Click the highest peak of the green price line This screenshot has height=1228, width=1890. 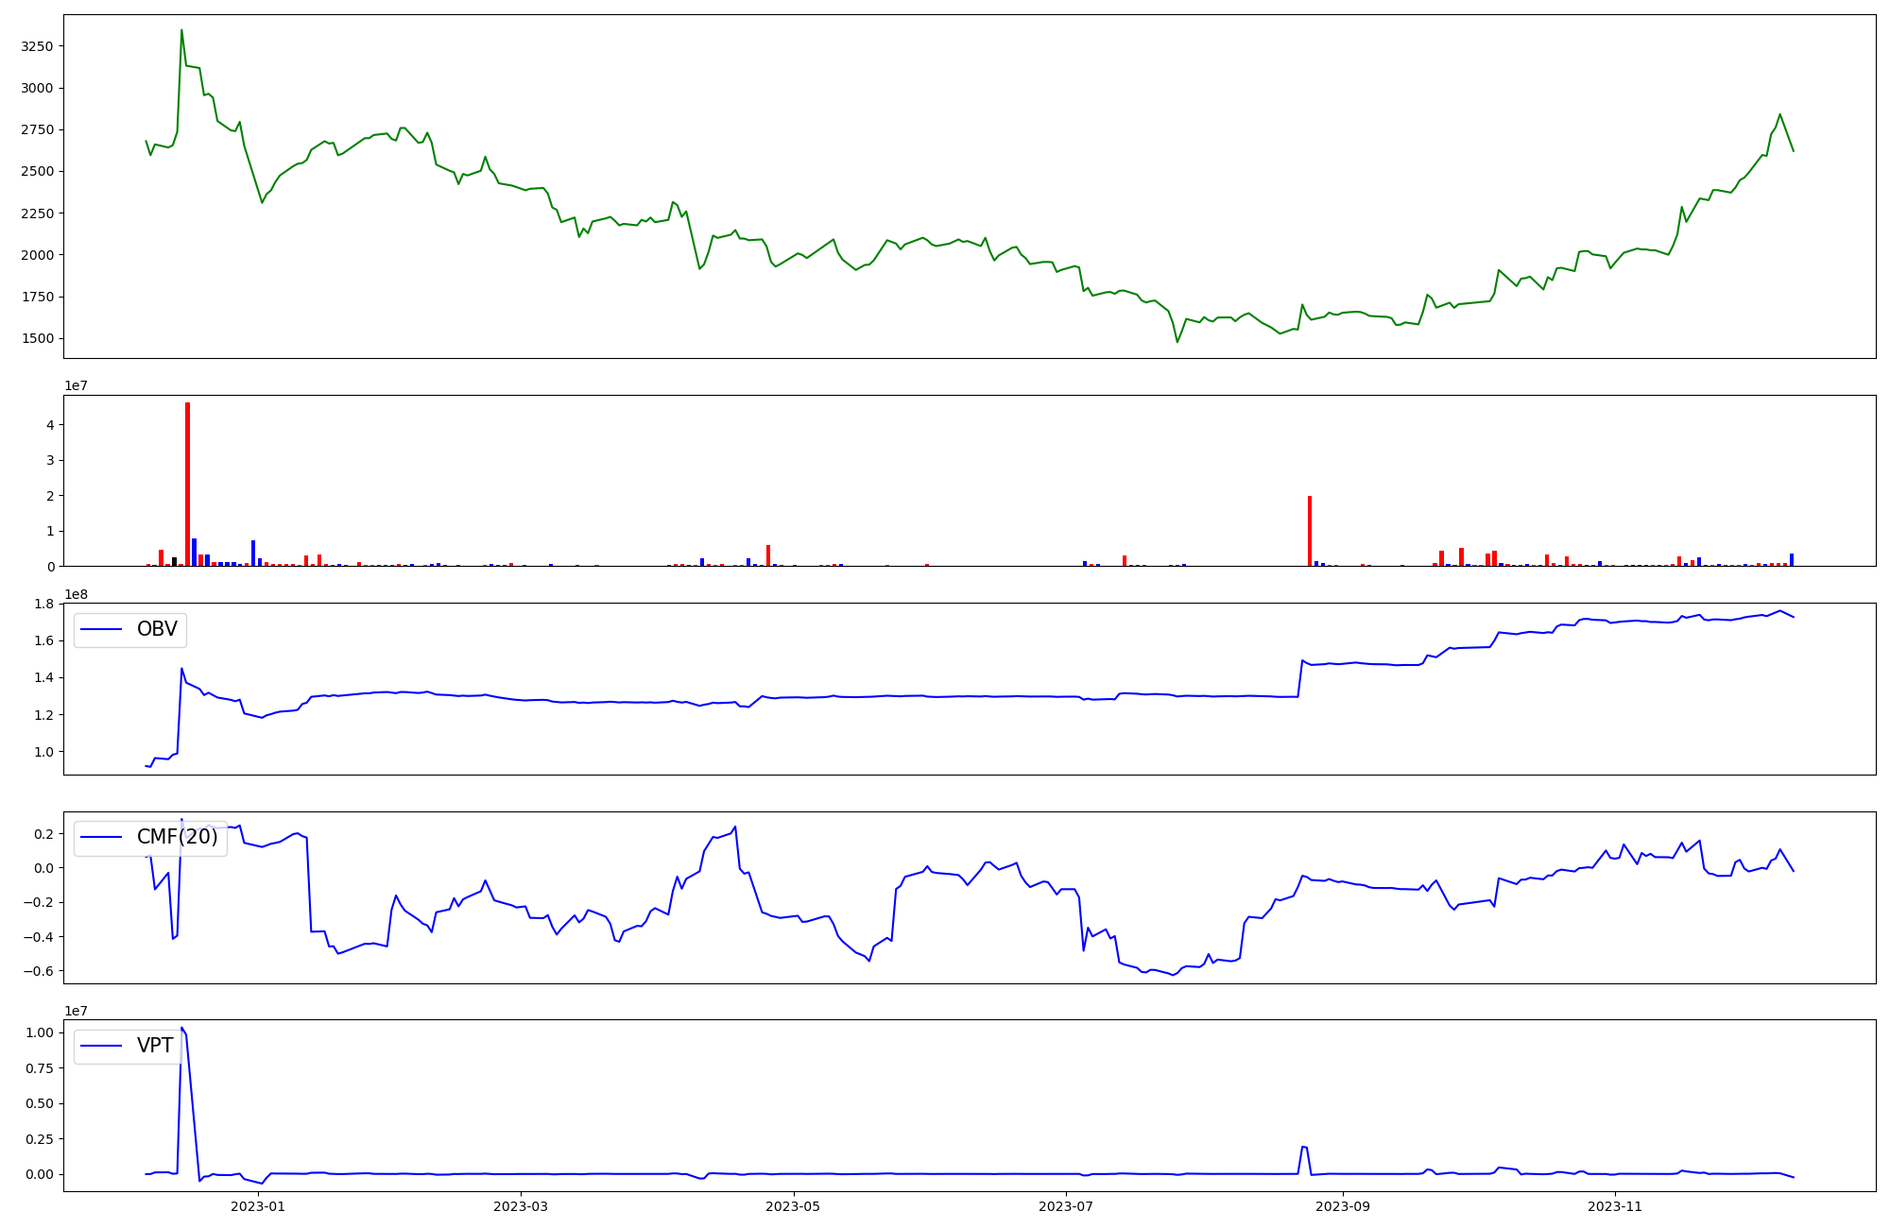[181, 31]
